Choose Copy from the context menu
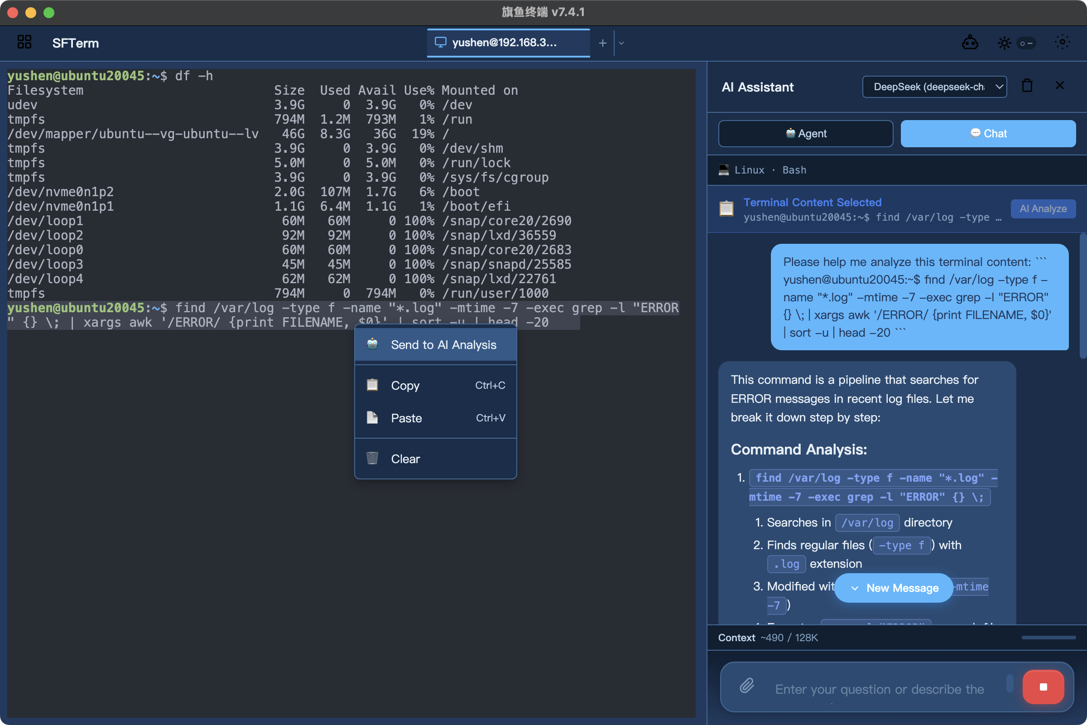The width and height of the screenshot is (1087, 725). tap(435, 386)
